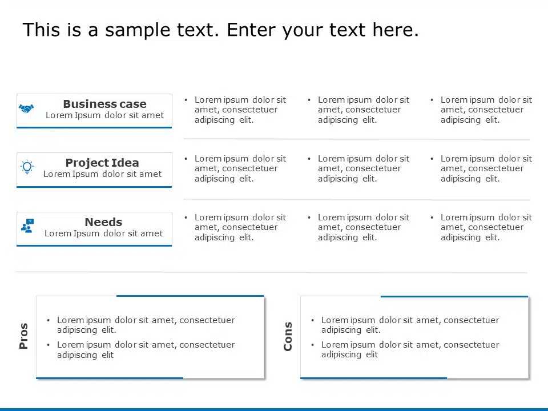Select the vertical "Pros" label

(23, 336)
